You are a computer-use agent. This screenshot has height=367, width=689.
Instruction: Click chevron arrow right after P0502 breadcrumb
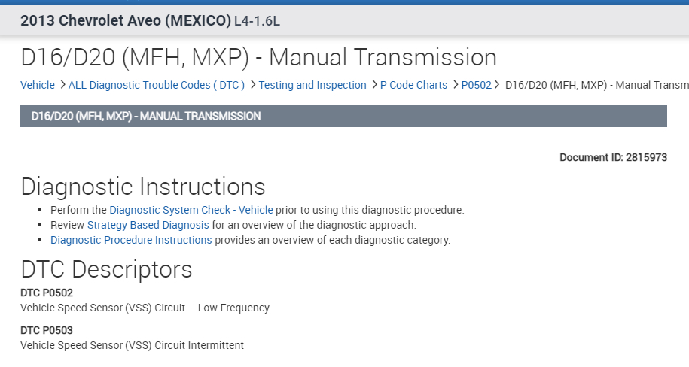click(498, 85)
